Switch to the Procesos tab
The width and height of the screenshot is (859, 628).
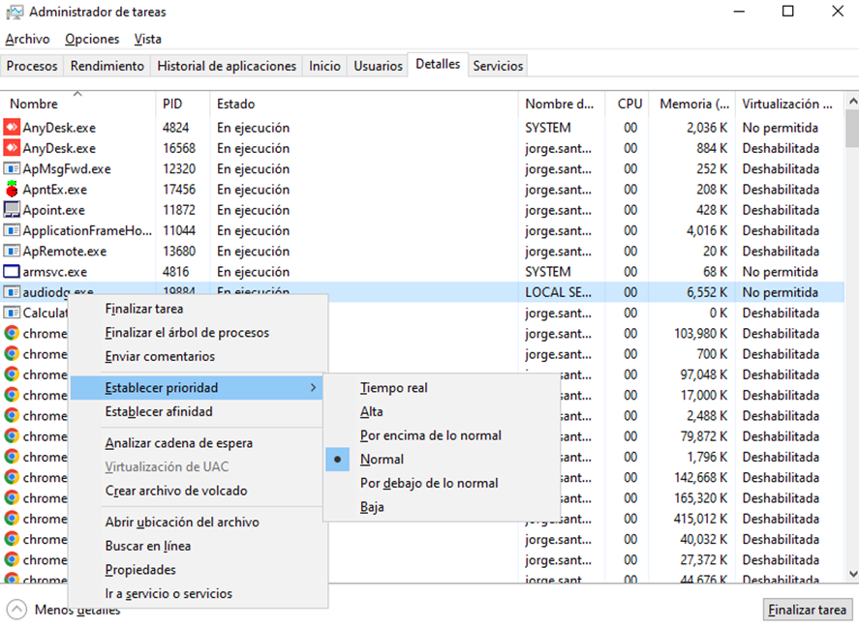[x=32, y=66]
